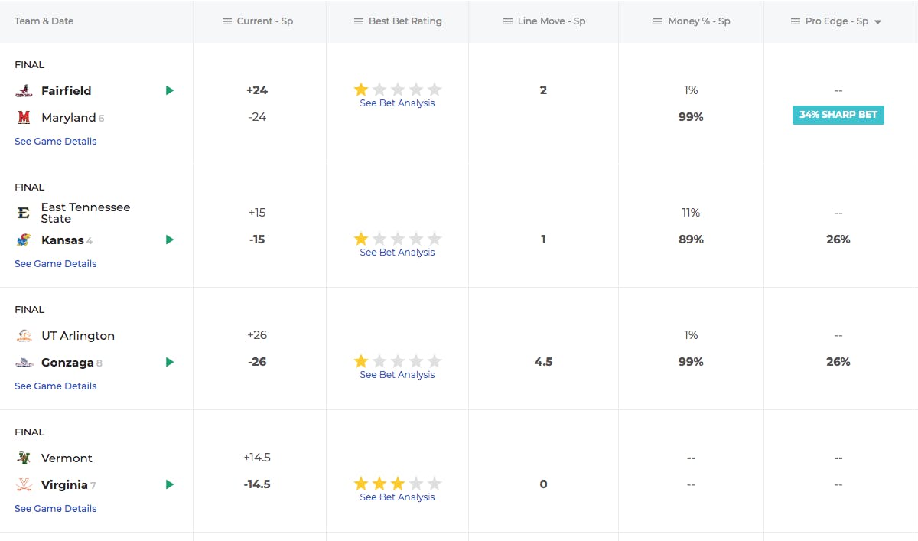918x541 pixels.
Task: Open the Current - Sp column menu
Action: click(x=227, y=21)
